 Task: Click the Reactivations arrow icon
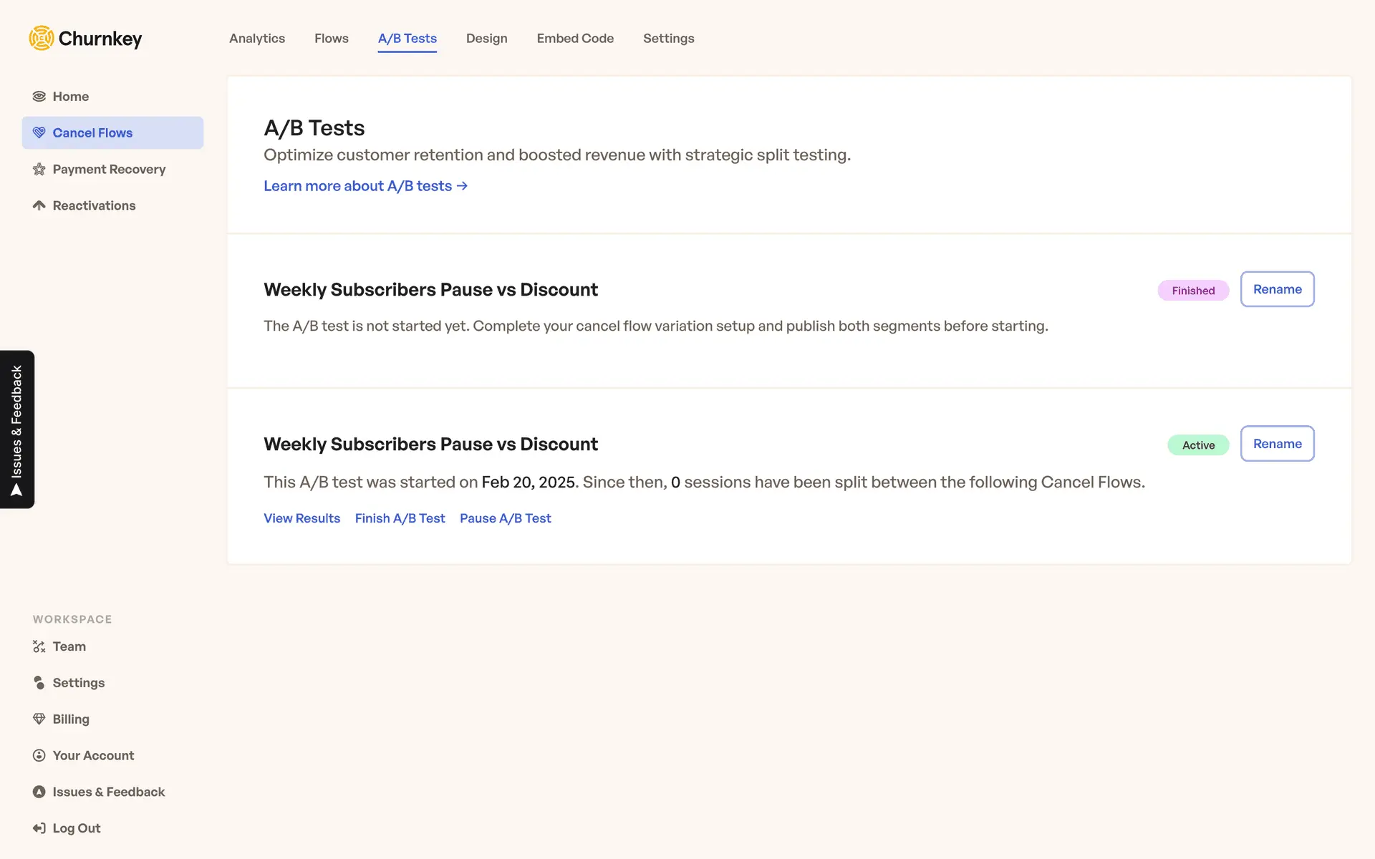39,205
